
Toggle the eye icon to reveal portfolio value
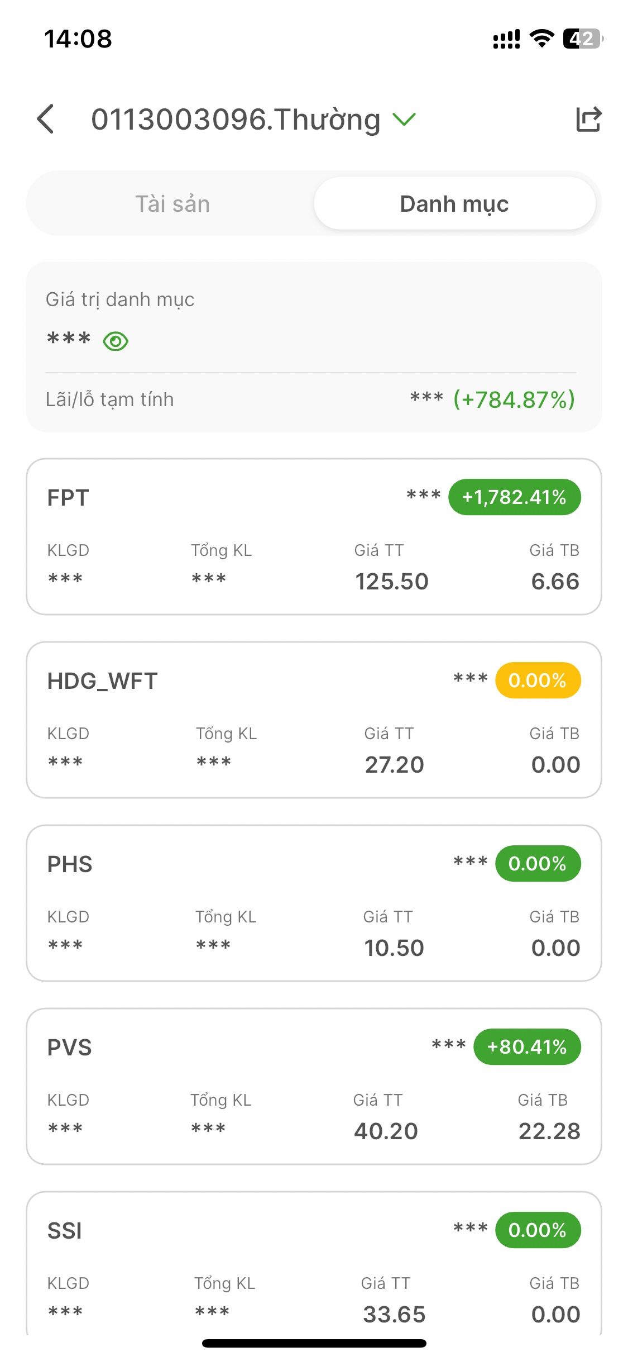pos(116,341)
